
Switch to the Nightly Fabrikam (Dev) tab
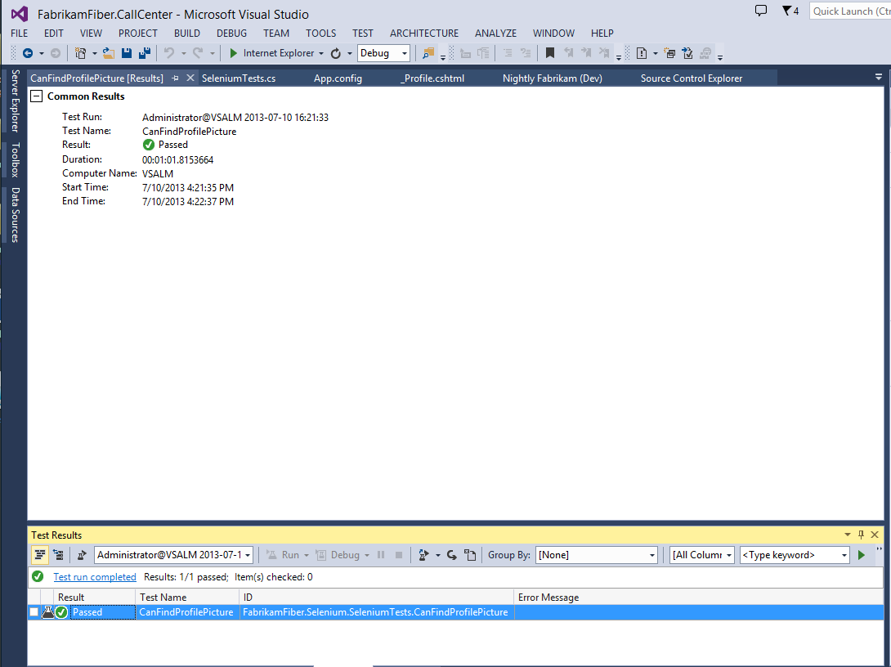point(553,78)
